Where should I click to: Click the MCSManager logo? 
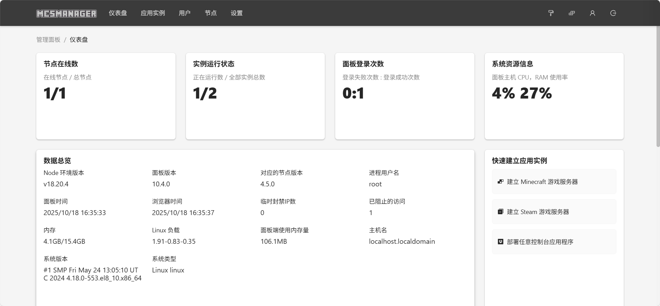point(66,13)
